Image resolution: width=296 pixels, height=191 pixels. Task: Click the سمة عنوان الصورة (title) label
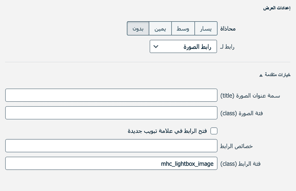pyautogui.click(x=250, y=95)
